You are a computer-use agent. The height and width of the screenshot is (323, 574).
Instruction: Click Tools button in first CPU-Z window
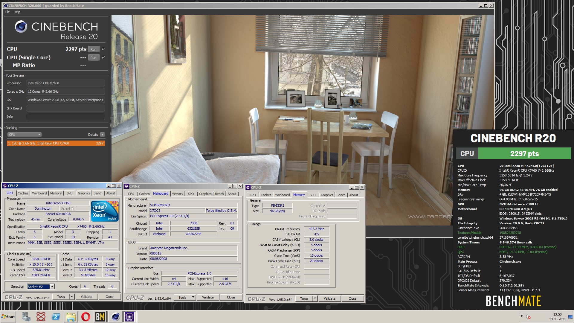point(61,297)
